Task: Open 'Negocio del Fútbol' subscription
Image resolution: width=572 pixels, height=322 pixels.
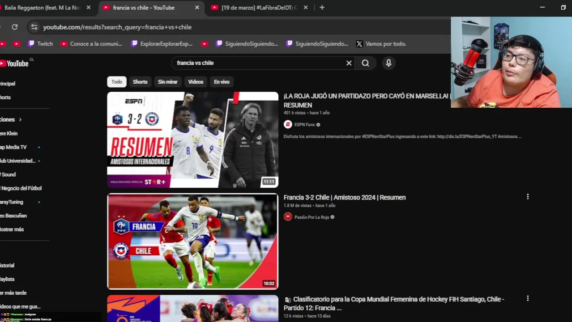Action: (x=21, y=188)
